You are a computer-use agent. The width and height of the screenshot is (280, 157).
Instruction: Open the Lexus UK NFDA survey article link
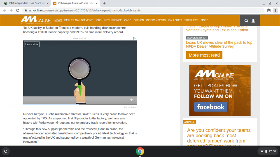coord(219,44)
